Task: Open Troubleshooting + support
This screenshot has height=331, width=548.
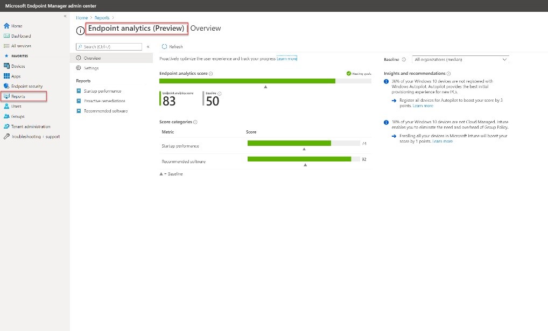Action: click(36, 137)
